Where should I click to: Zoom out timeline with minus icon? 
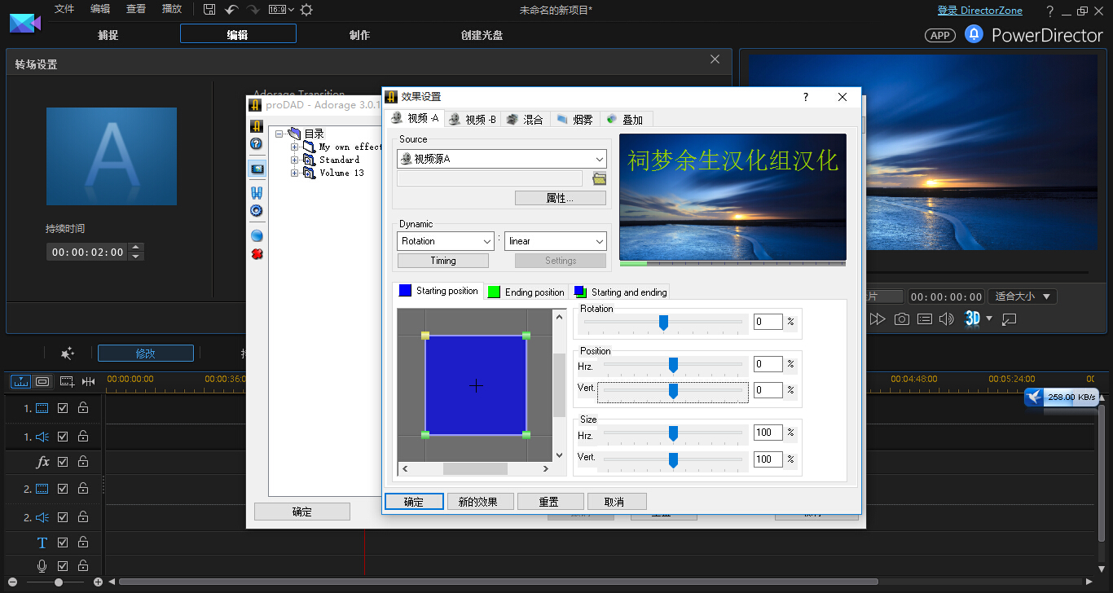(11, 582)
